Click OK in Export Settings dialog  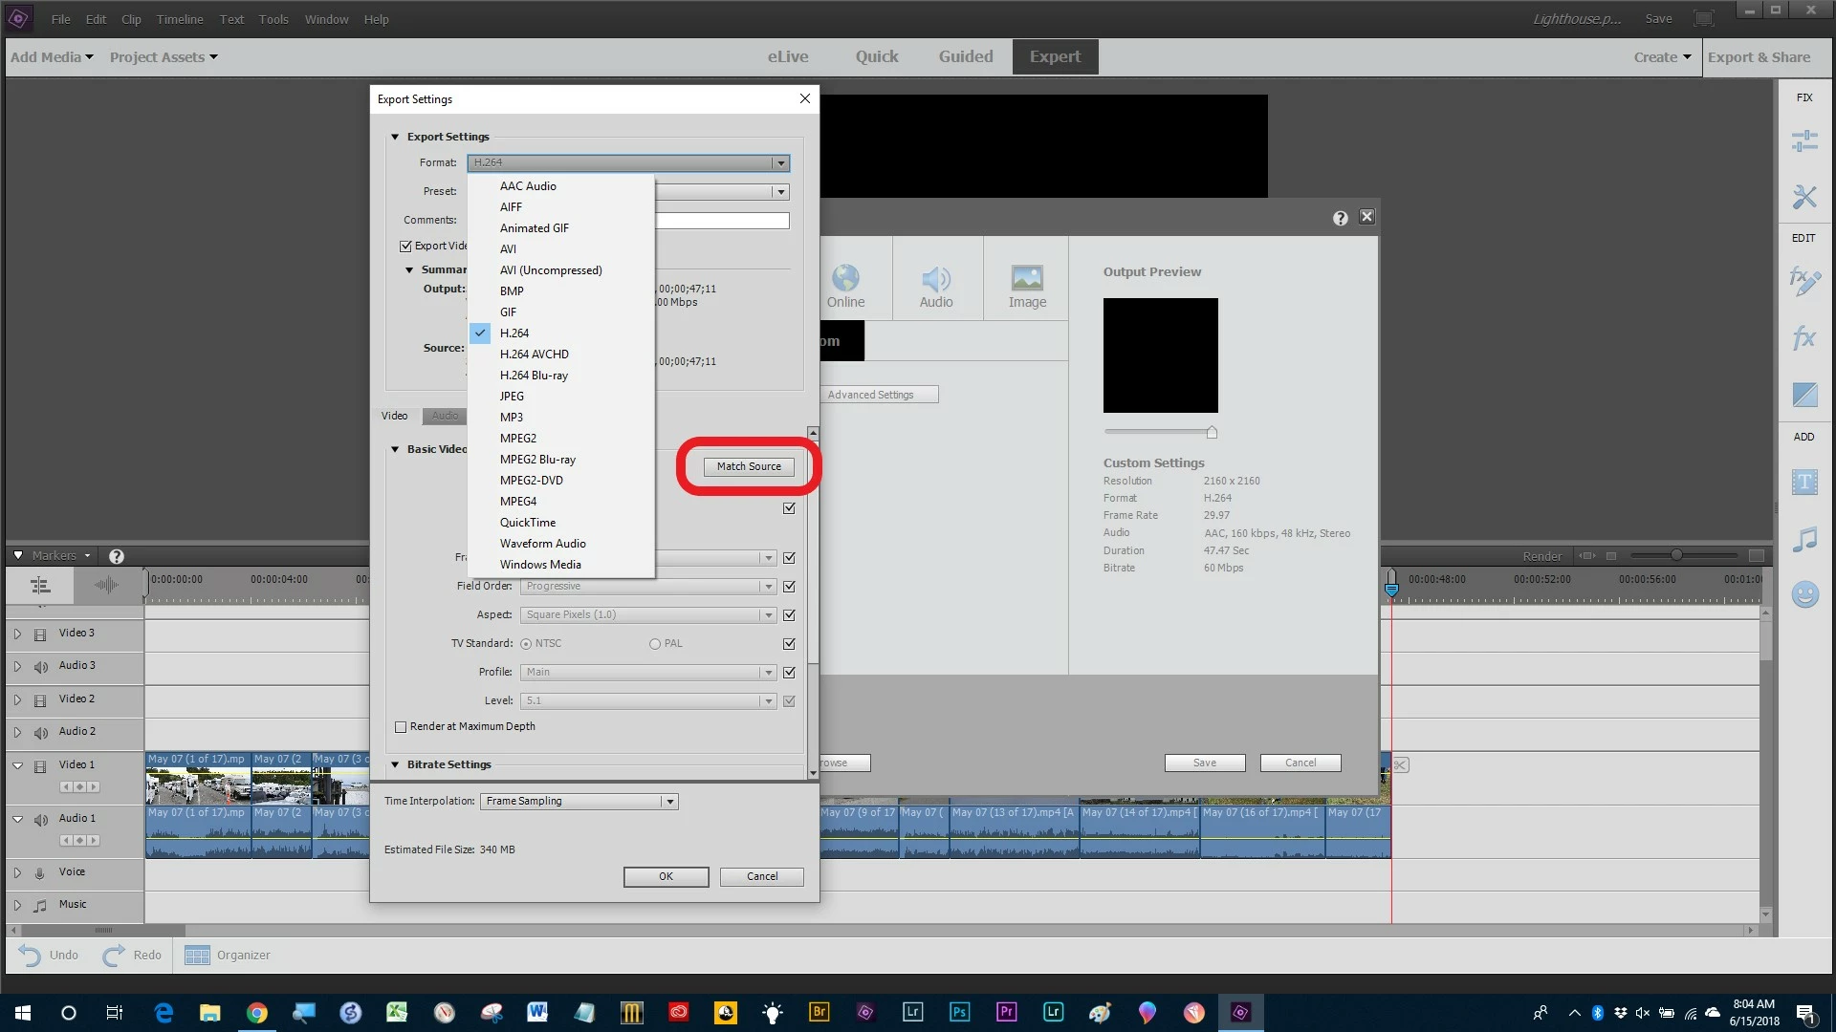click(666, 876)
